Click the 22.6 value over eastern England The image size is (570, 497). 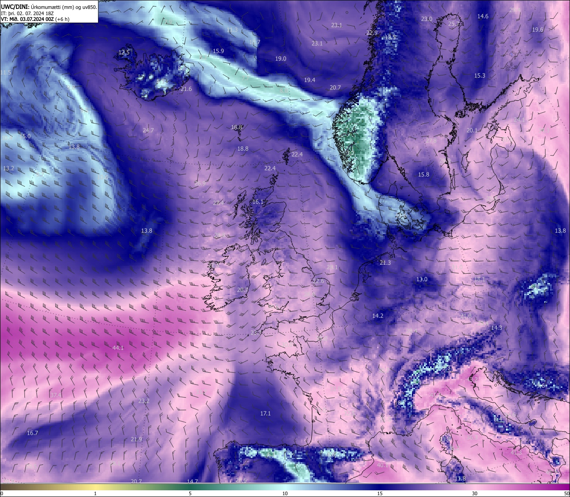pyautogui.click(x=318, y=281)
